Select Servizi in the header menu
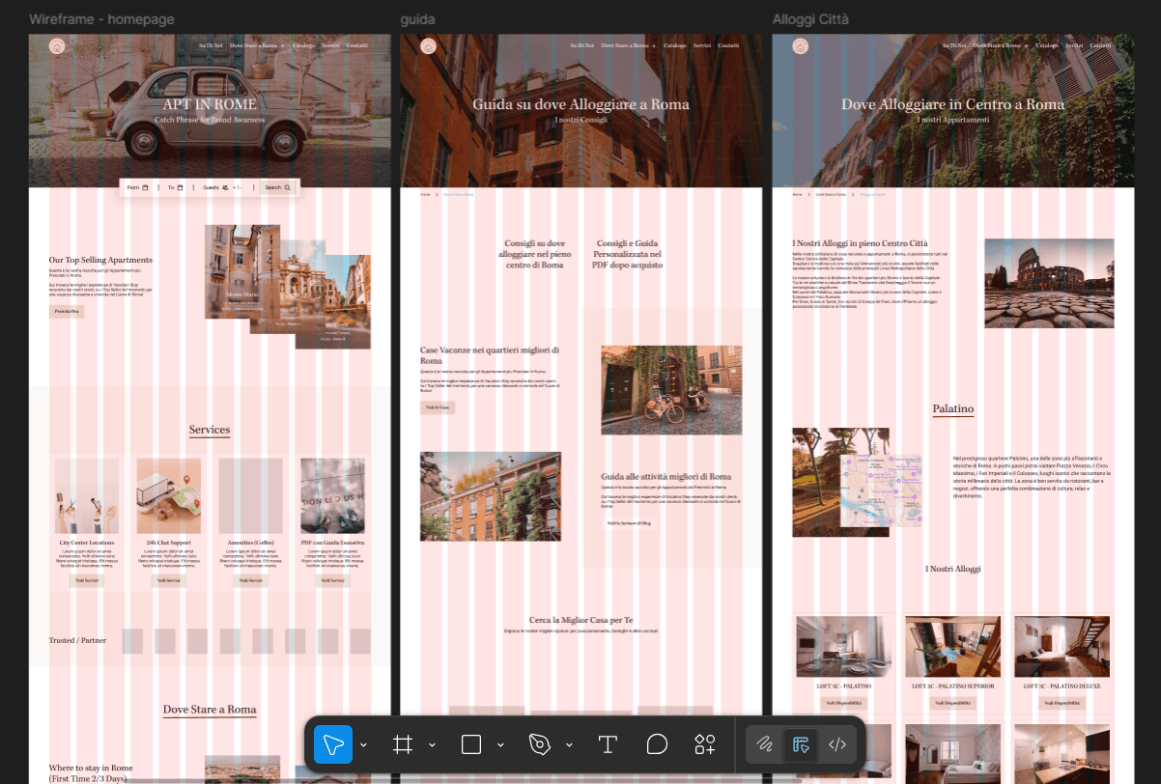The height and width of the screenshot is (784, 1161). [329, 44]
